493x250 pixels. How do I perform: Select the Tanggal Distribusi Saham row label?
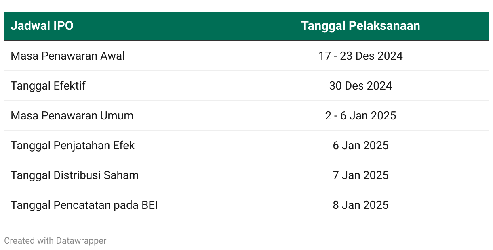point(75,175)
